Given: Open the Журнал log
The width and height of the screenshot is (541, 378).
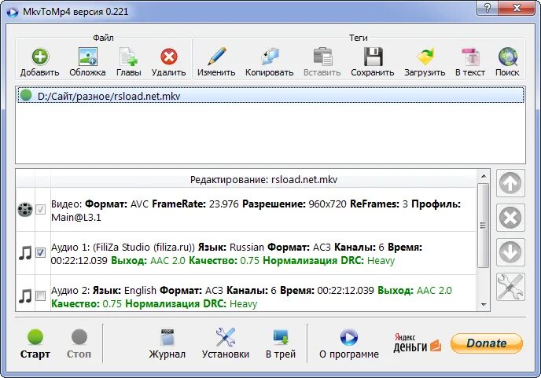Looking at the screenshot, I should [x=167, y=343].
